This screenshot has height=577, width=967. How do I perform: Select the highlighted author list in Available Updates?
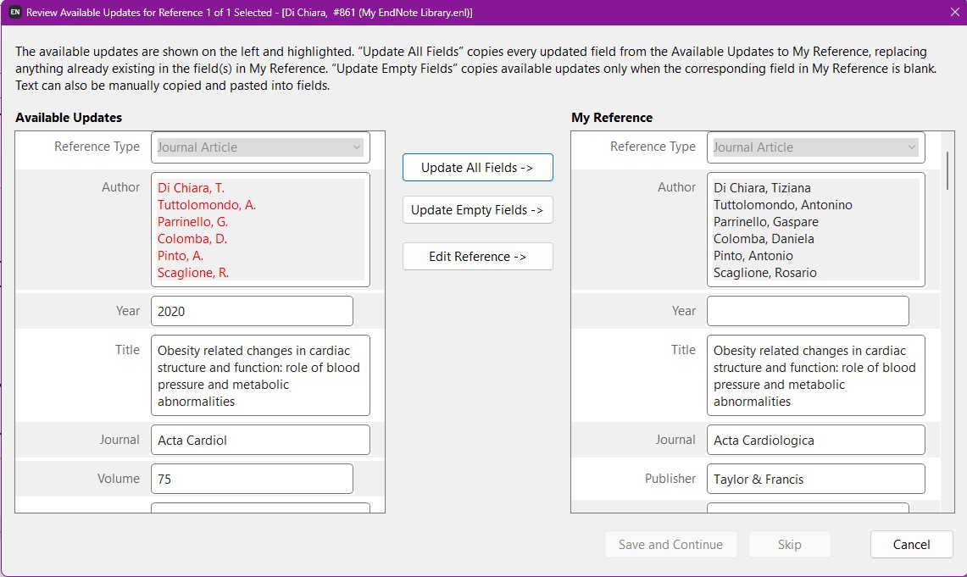259,229
